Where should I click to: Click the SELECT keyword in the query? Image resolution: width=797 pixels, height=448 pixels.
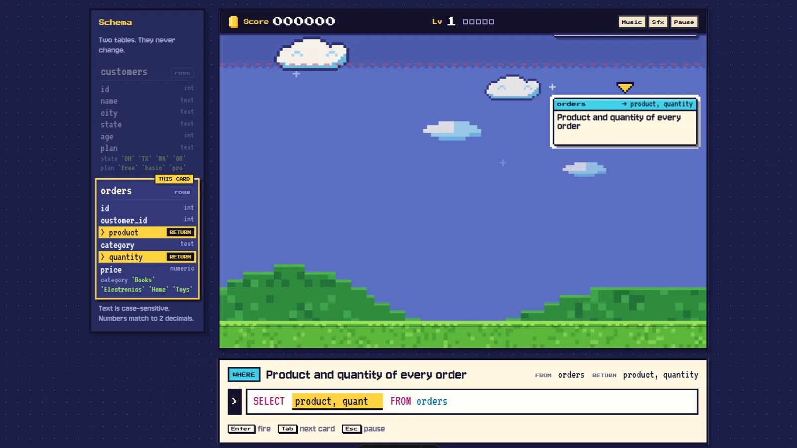[x=269, y=401]
